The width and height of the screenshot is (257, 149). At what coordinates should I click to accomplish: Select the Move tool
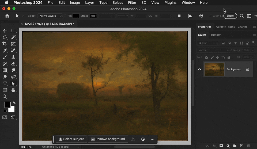pyautogui.click(x=5, y=30)
